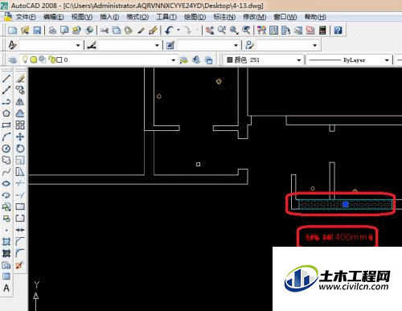Open the 颜色 251 color dropdown

click(299, 60)
